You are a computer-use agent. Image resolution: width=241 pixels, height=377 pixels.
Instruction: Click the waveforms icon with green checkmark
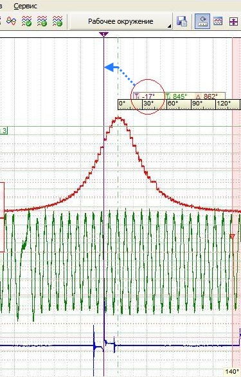click(27, 21)
